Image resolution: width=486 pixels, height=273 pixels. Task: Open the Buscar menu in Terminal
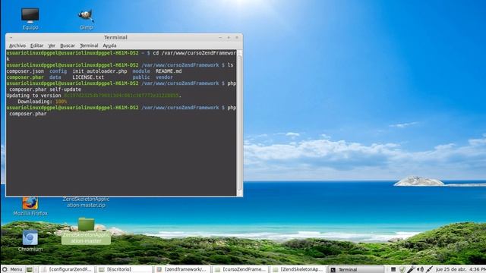pos(68,45)
